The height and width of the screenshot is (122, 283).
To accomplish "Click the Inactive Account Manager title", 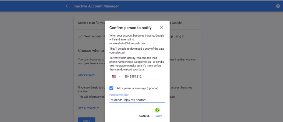I will click(x=96, y=6).
